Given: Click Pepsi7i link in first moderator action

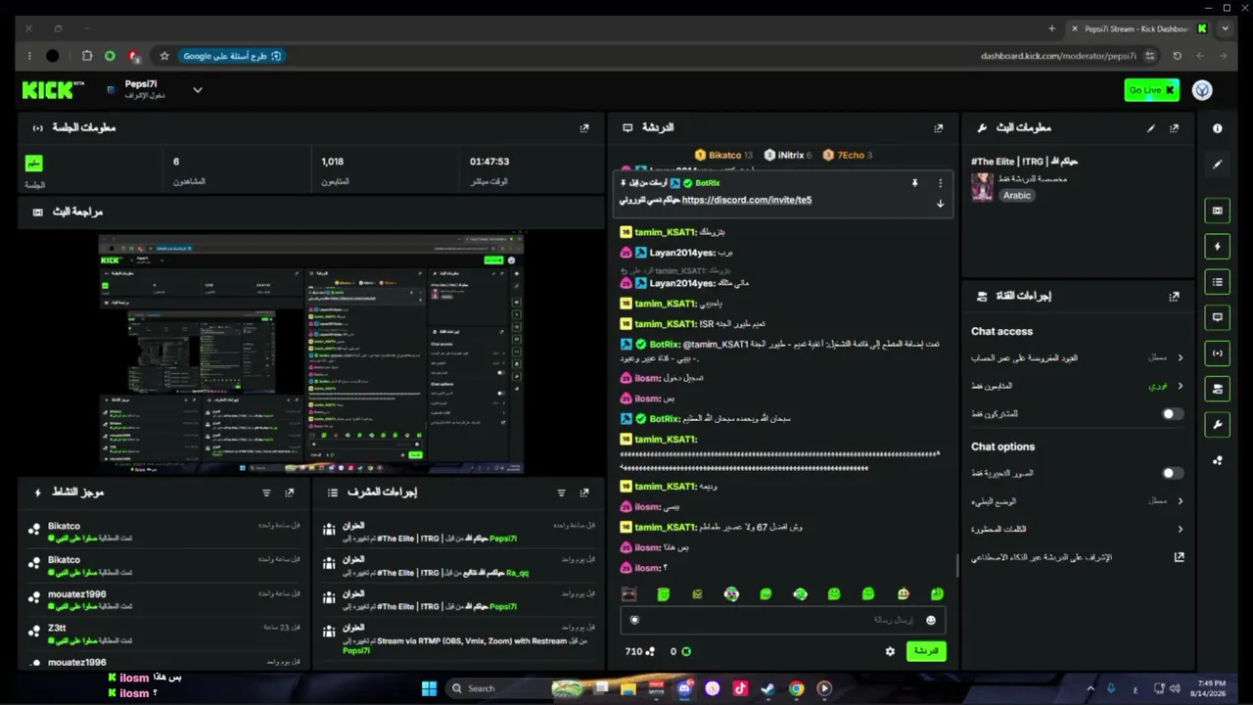Looking at the screenshot, I should [x=503, y=539].
